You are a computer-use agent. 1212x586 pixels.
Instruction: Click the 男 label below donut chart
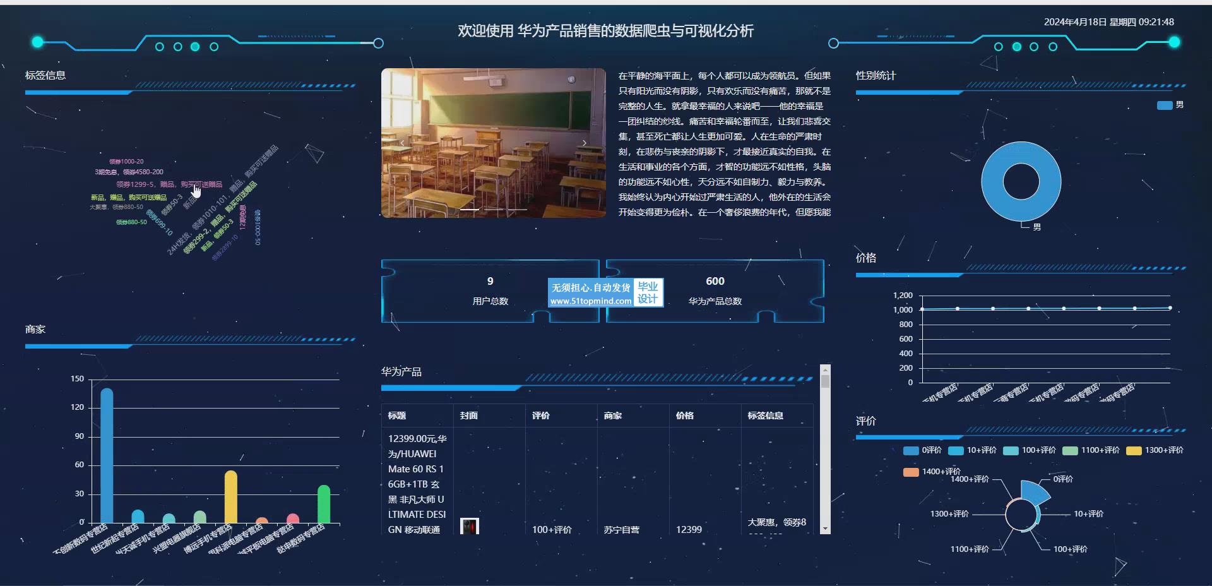click(x=1037, y=227)
